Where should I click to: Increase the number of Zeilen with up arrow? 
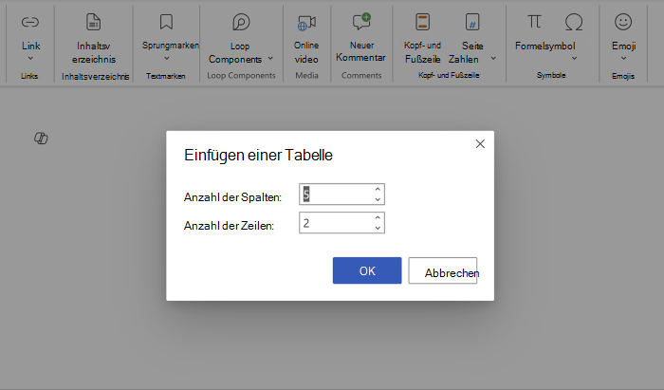click(x=378, y=217)
